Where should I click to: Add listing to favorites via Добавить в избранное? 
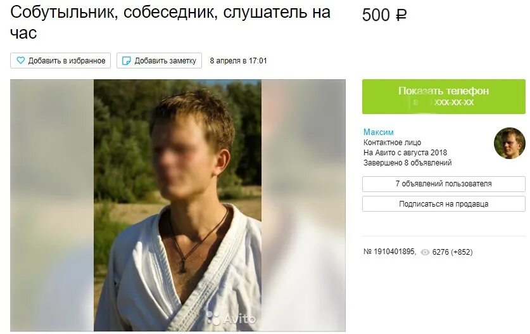[x=61, y=61]
